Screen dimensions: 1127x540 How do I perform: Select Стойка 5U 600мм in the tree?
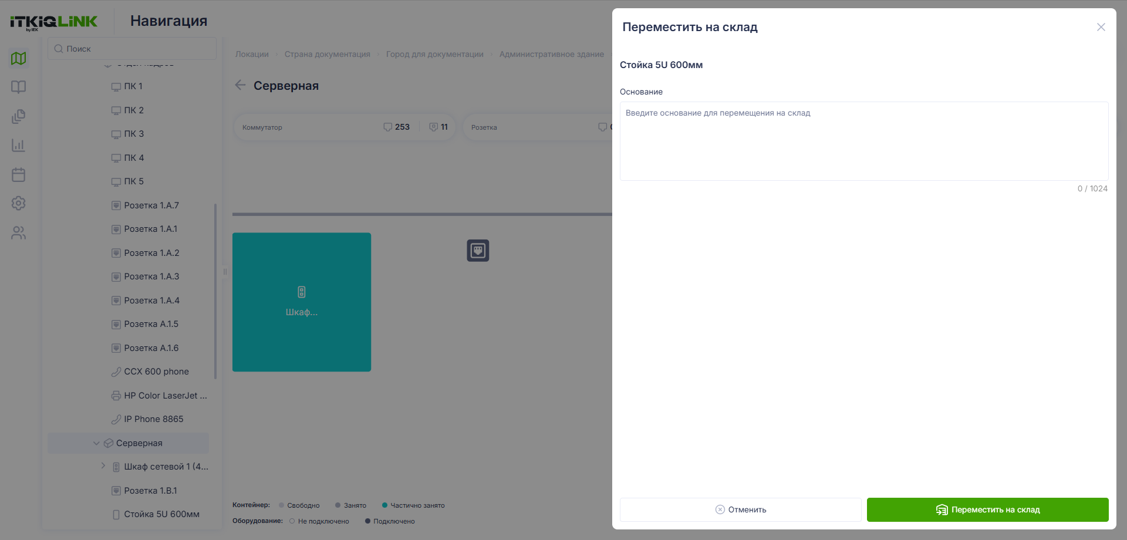(161, 514)
